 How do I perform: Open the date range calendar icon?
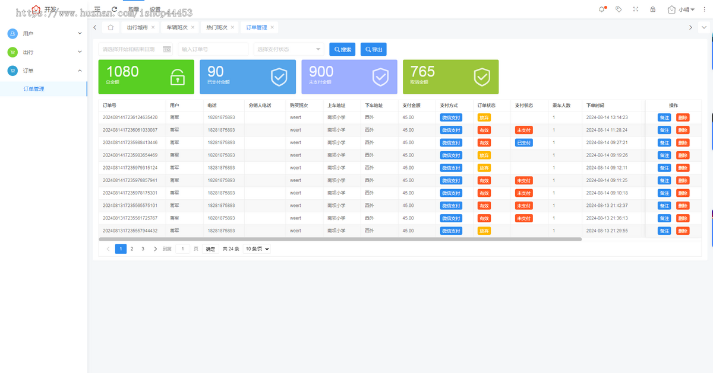(x=166, y=49)
